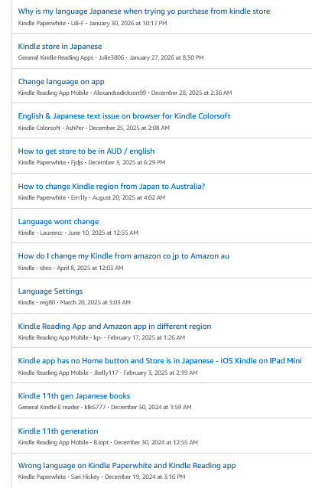Click metadata 'Kindle Paperwhite · Sari Hickey'

point(102,477)
